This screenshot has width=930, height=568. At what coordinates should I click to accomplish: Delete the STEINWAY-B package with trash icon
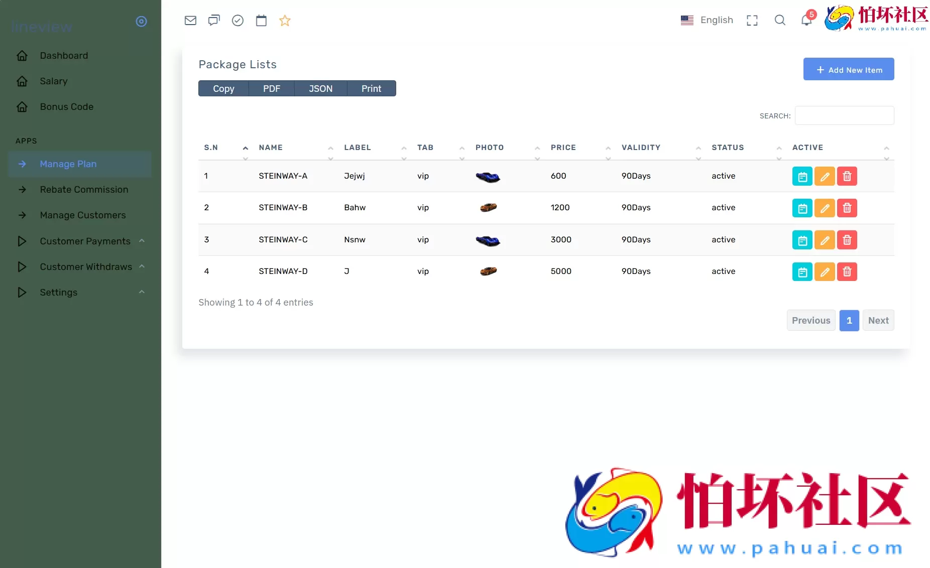coord(847,208)
